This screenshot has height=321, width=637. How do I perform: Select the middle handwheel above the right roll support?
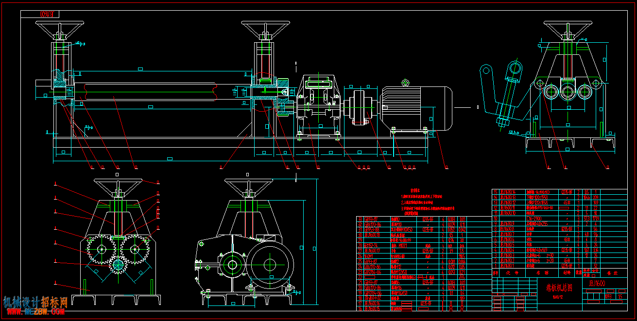pyautogui.click(x=265, y=29)
